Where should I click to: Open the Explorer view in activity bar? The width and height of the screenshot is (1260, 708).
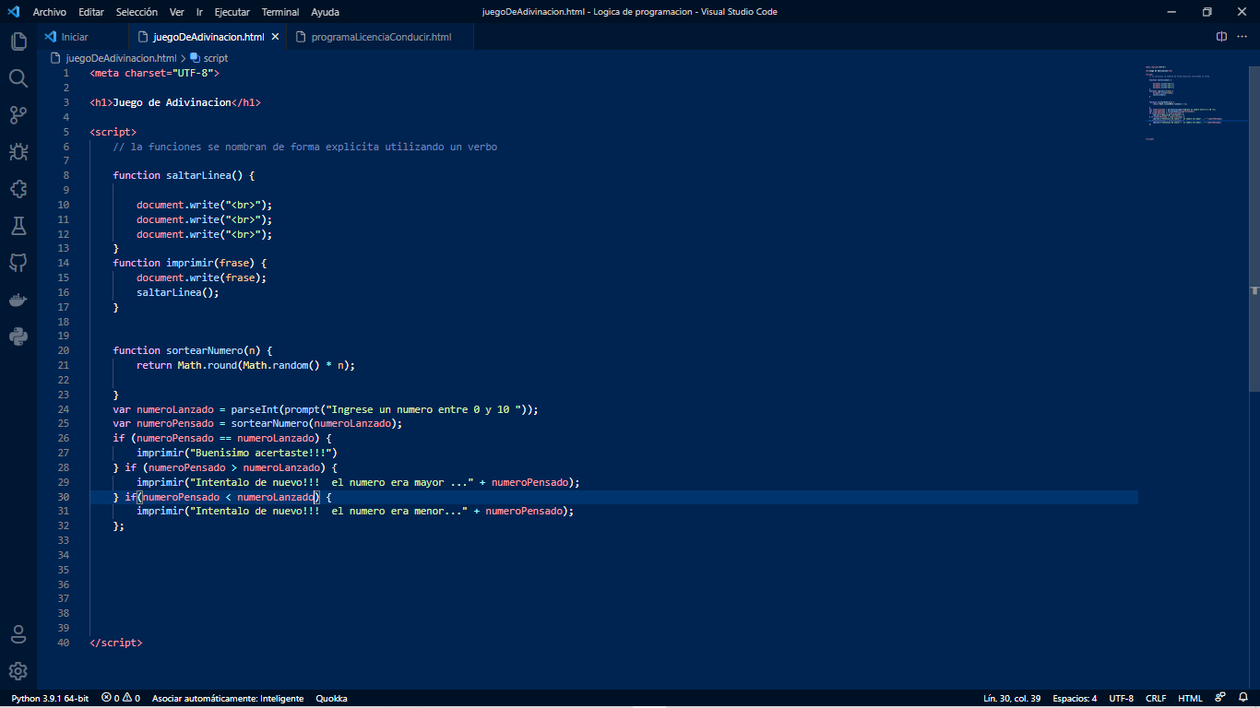coord(18,41)
